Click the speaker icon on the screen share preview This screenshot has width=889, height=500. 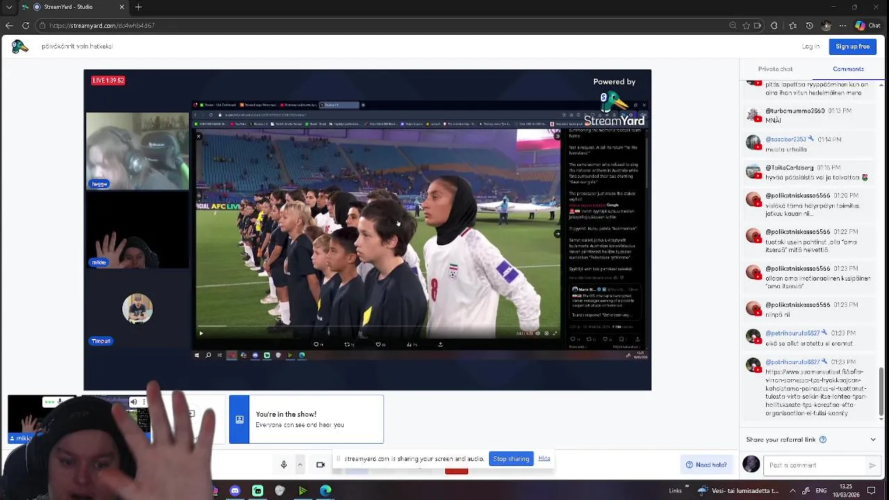click(x=134, y=401)
